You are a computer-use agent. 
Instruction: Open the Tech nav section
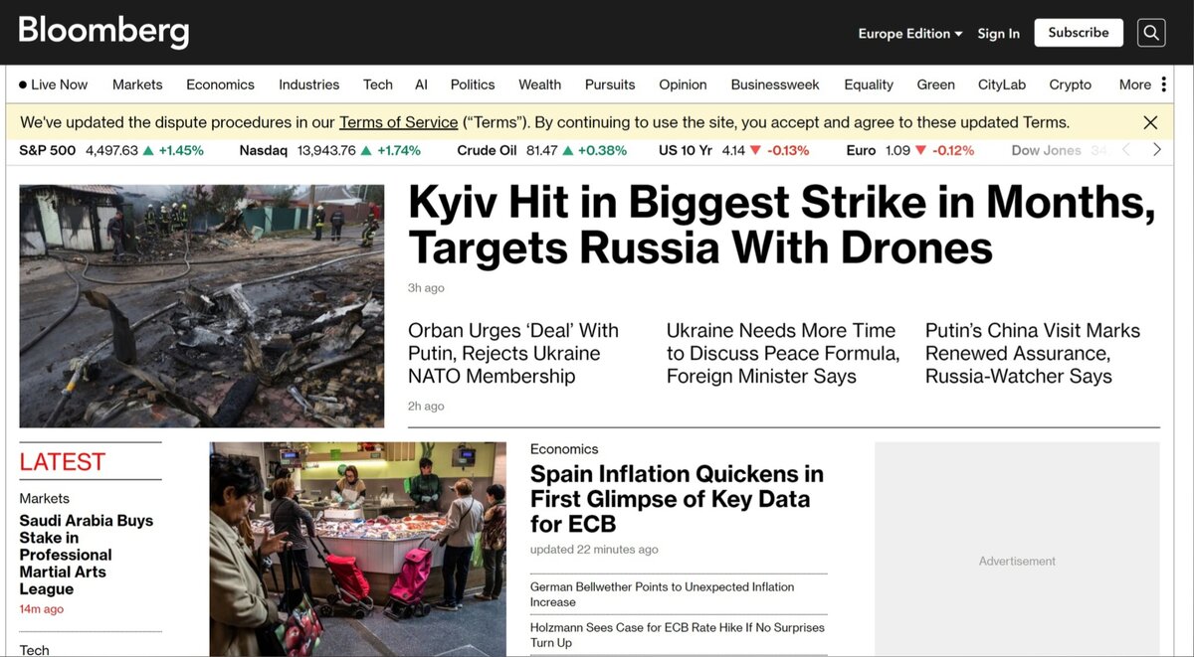(377, 84)
